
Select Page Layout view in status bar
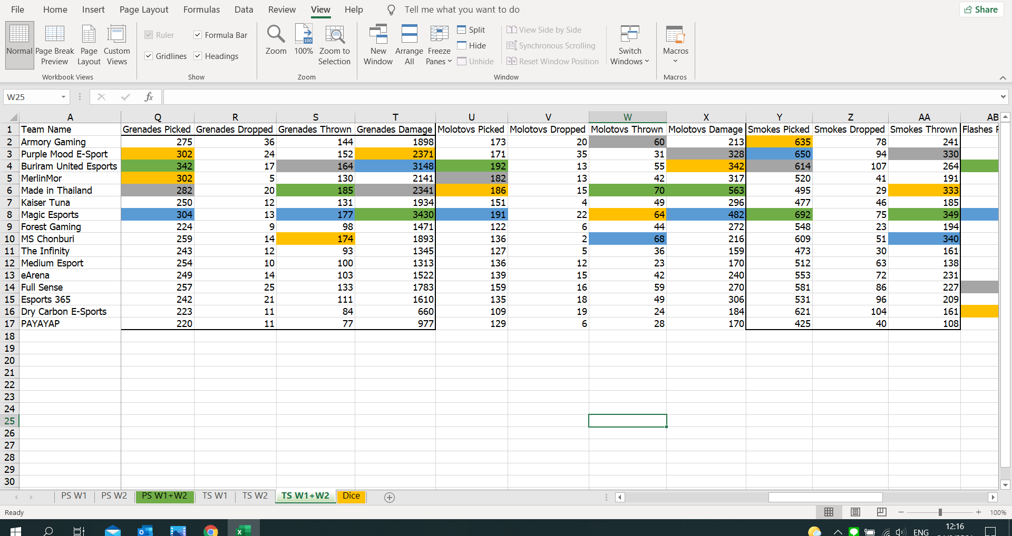pyautogui.click(x=855, y=512)
